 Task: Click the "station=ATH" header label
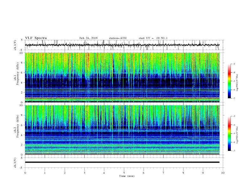[x=118, y=38]
